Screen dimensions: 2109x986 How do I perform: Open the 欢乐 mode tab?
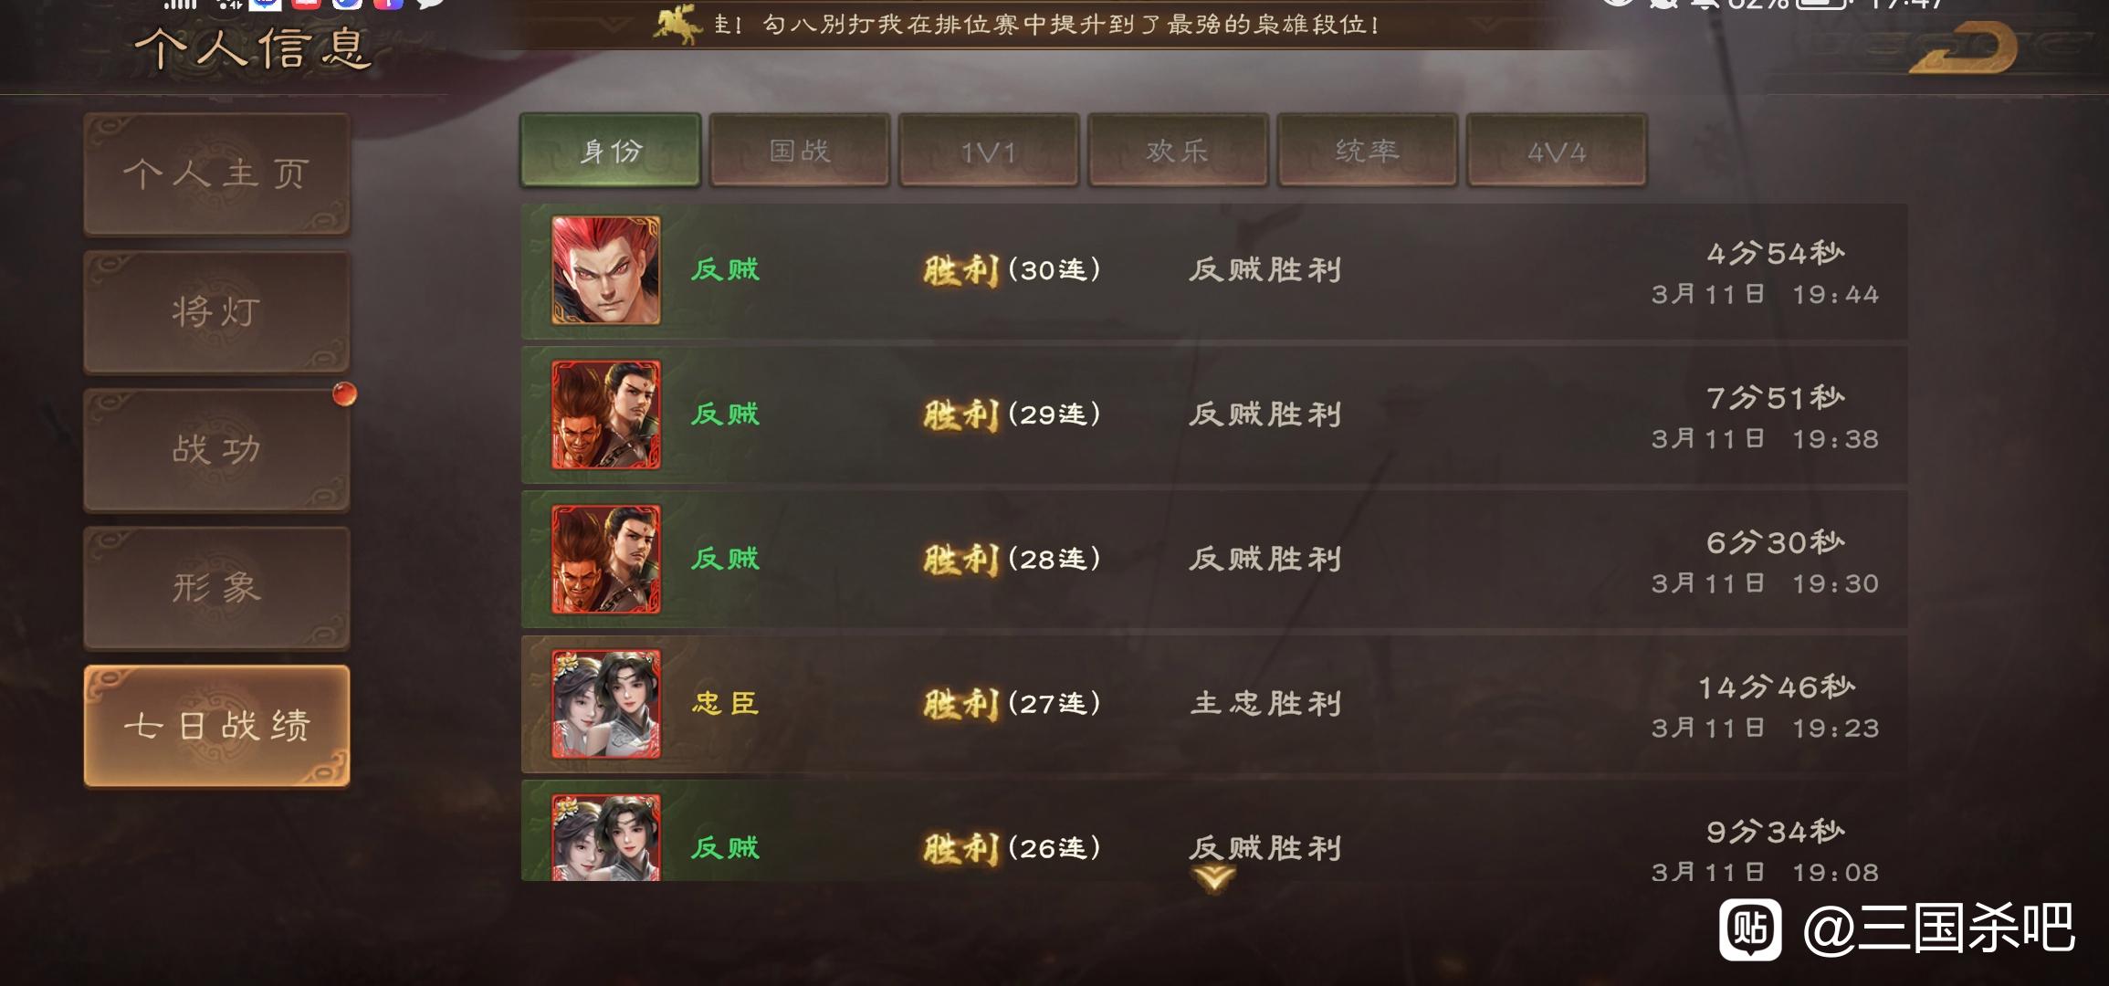pos(1178,151)
